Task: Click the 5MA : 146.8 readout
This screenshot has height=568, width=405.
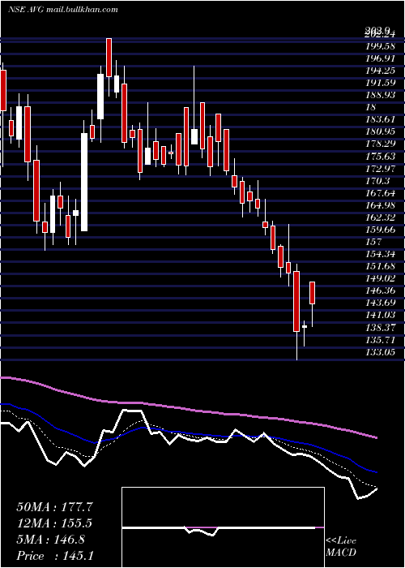Action: 50,540
